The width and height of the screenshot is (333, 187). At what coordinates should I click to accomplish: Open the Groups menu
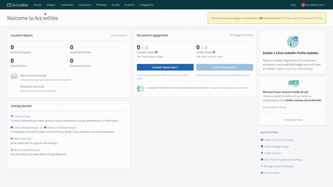(x=37, y=5)
